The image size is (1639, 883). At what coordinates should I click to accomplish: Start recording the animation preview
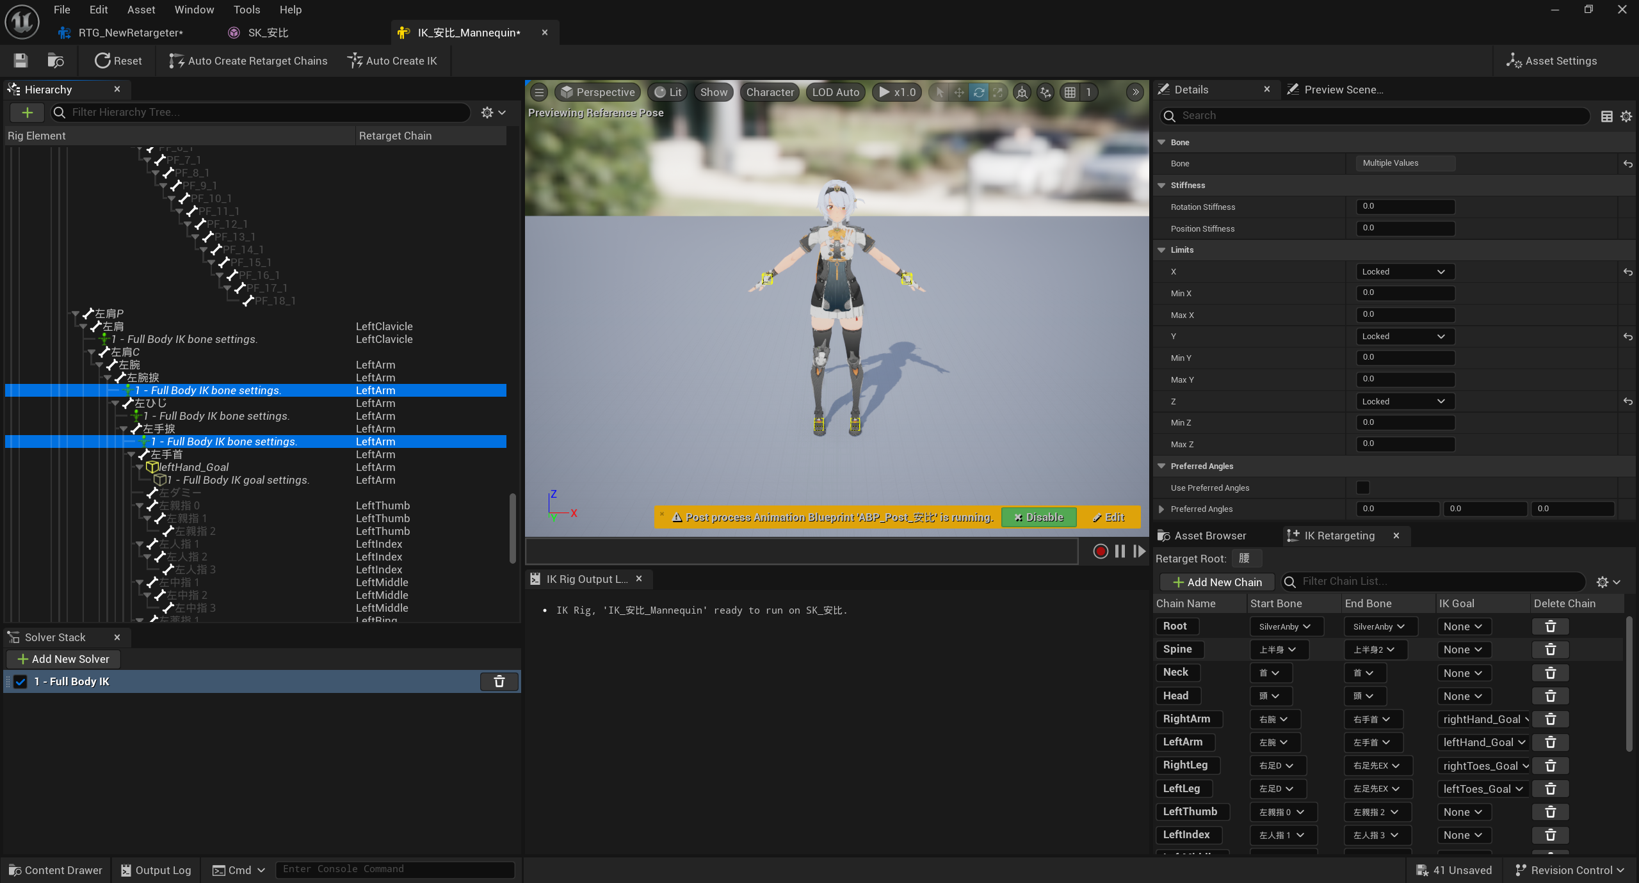pos(1100,551)
